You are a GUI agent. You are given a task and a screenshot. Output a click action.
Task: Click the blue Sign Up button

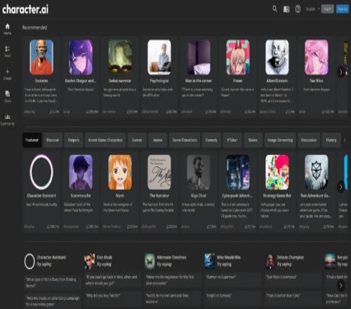pyautogui.click(x=342, y=9)
